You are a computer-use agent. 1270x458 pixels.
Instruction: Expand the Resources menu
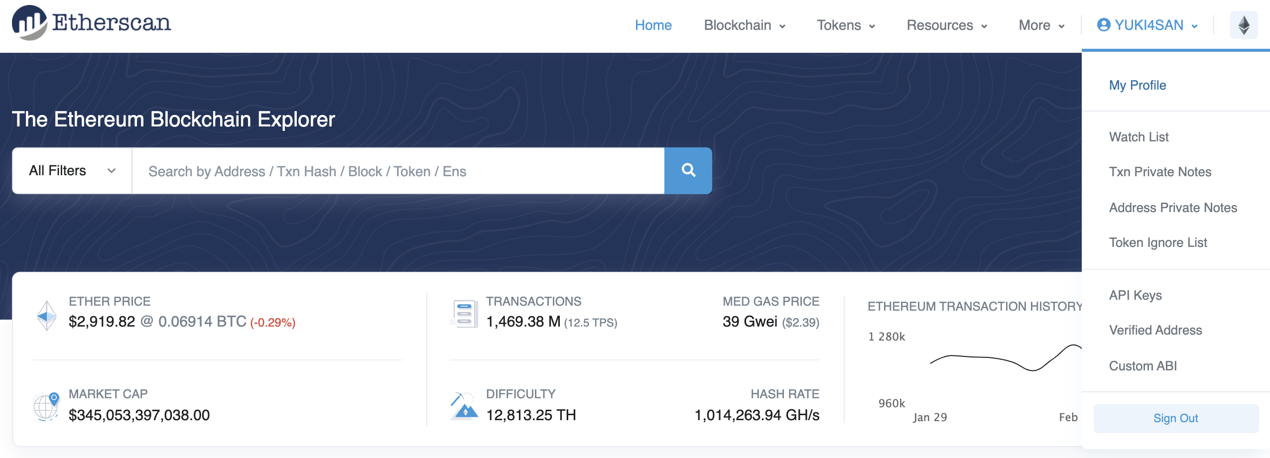coord(947,25)
